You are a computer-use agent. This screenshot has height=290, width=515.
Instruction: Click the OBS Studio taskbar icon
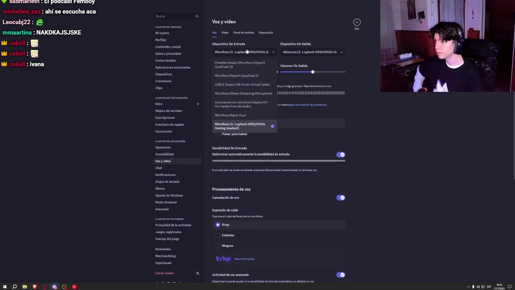[x=64, y=287]
